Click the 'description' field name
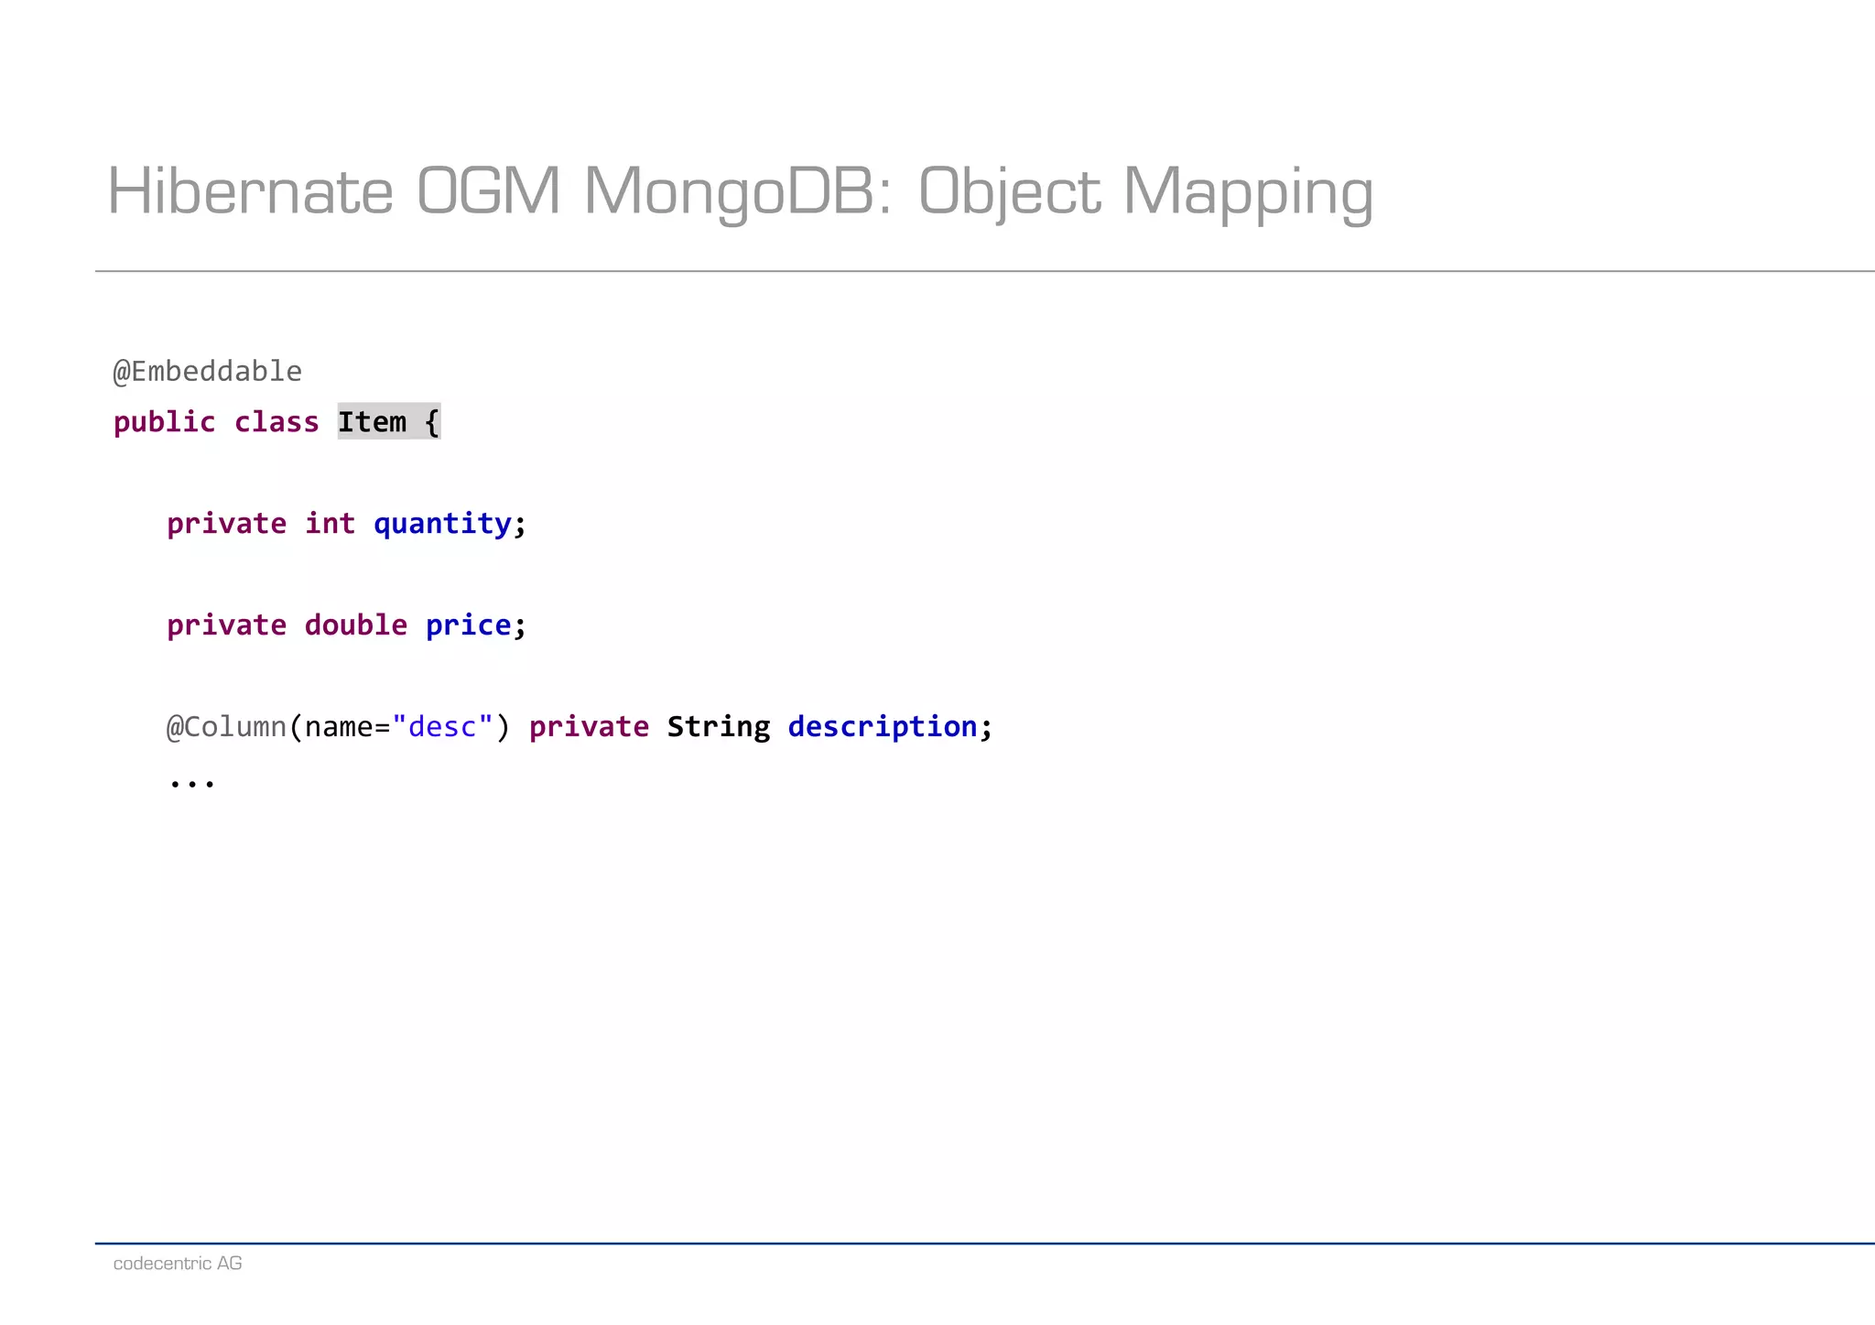The width and height of the screenshot is (1875, 1325). (883, 727)
